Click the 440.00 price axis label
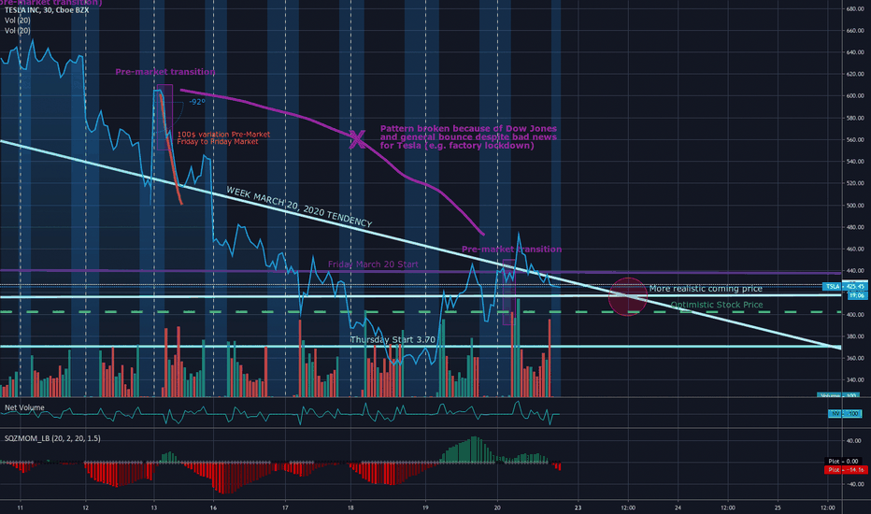Screen dimensions: 871x514 pyautogui.click(x=855, y=271)
